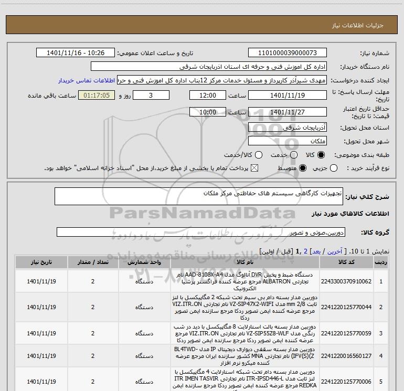
Task: Click the BL4TWD MNA camera item name
Action: 245,356
